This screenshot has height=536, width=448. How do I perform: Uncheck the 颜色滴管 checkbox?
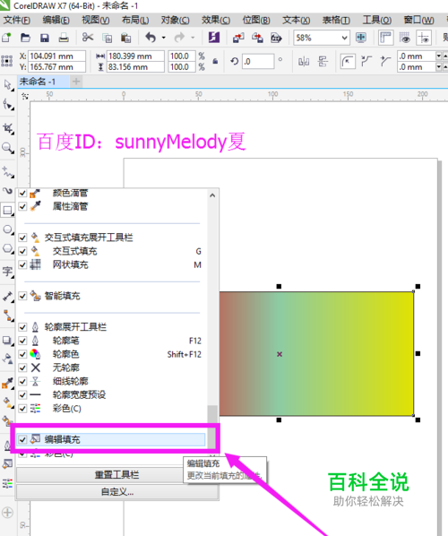[22, 193]
